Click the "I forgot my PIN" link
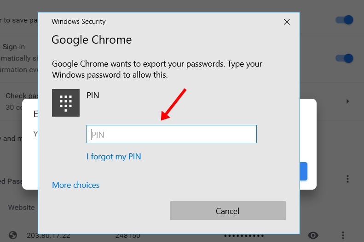The height and width of the screenshot is (242, 364). 114,157
